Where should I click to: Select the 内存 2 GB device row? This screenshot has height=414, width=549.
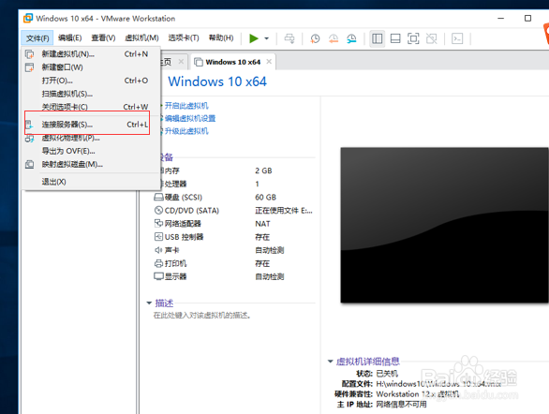coord(234,170)
